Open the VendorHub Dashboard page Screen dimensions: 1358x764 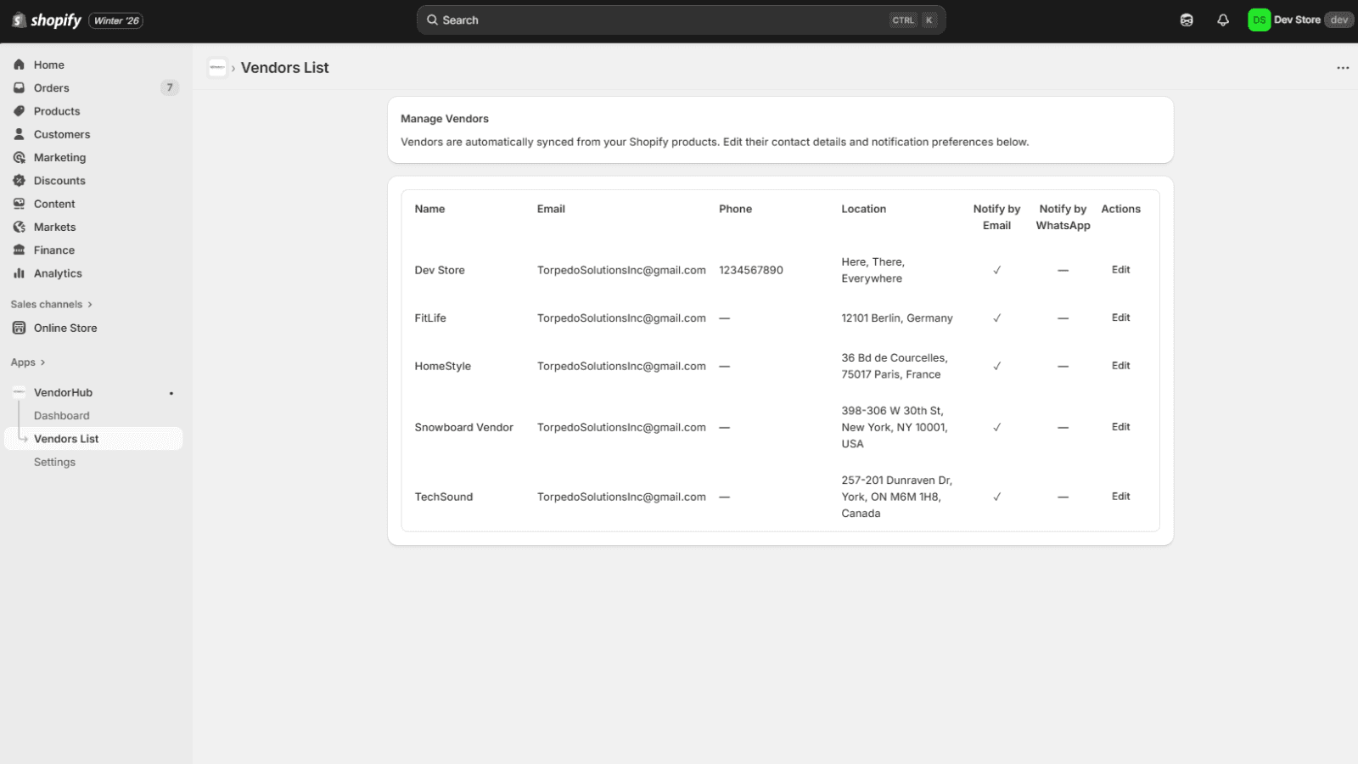coord(62,416)
